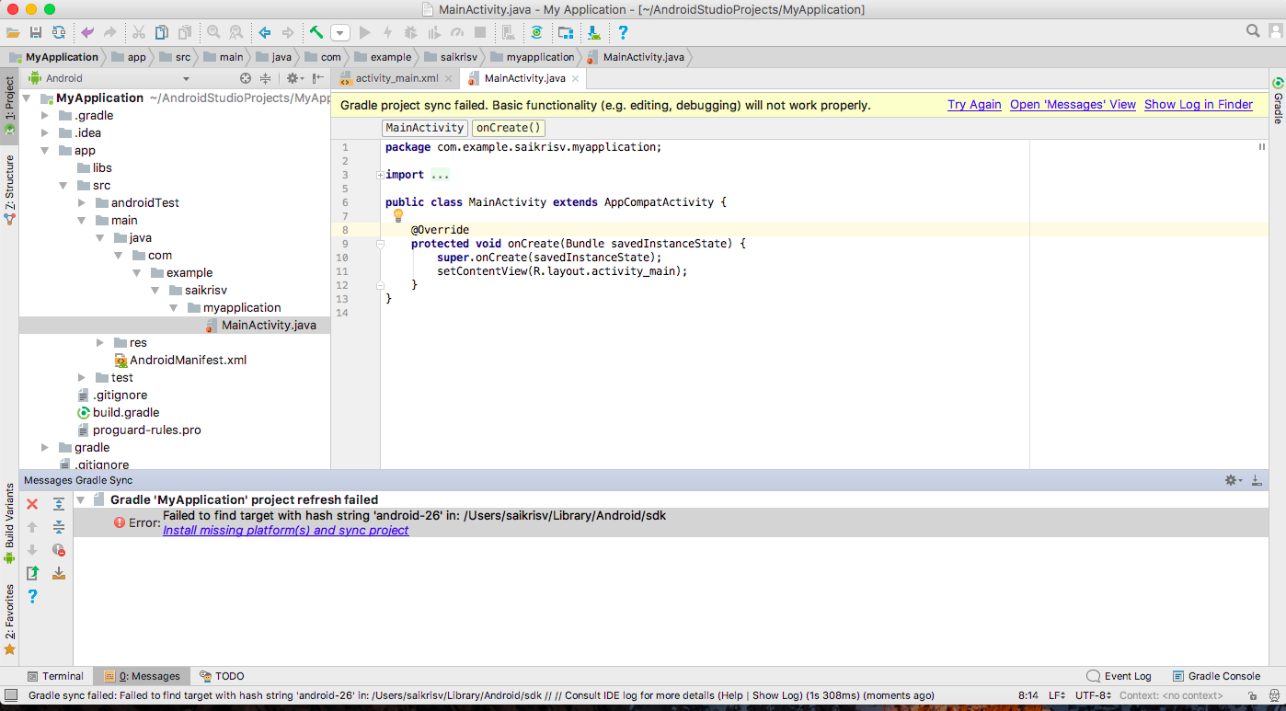1286x711 pixels.
Task: Expand the res folder in tree
Action: [100, 343]
